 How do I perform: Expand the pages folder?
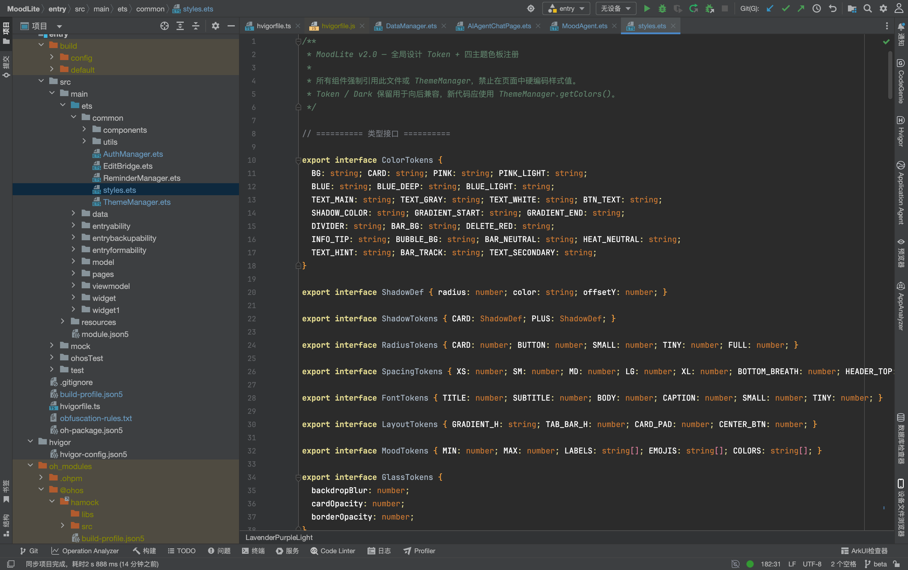pos(74,274)
